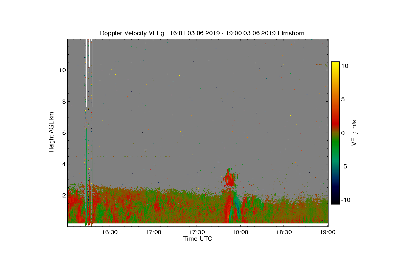
Task: Click the height tick label 10 on y-axis
Action: tap(62, 70)
